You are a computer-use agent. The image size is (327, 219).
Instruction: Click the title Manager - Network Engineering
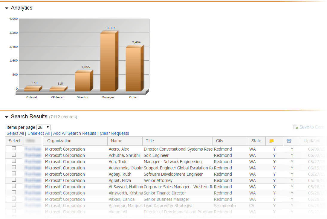pyautogui.click(x=173, y=162)
